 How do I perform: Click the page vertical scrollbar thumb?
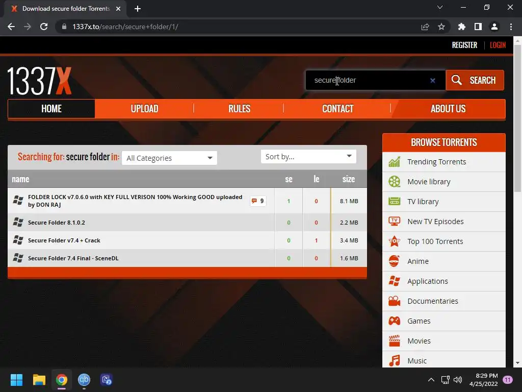point(517,118)
